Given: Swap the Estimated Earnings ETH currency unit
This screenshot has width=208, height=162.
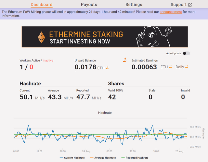Looking at the screenshot, I should coord(170,67).
